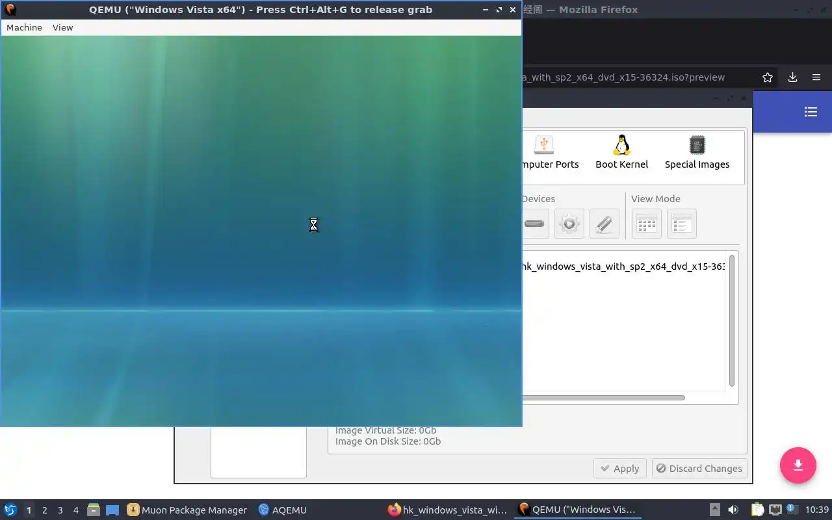Click inside the Windows Vista guest display

[261, 231]
